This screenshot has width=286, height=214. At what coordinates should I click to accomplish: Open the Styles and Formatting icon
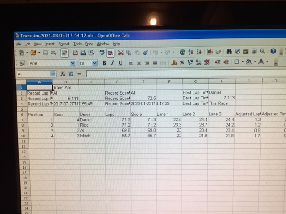(22, 63)
